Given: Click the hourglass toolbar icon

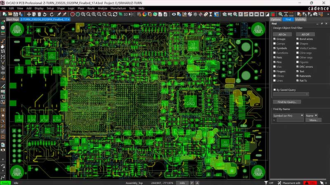Looking at the screenshot, I should pyautogui.click(x=211, y=14).
